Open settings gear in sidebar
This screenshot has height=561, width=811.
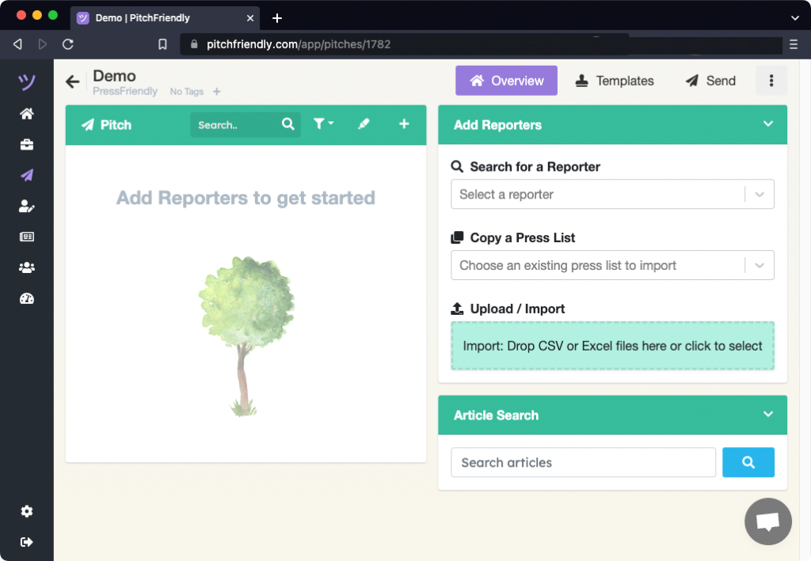click(x=27, y=512)
